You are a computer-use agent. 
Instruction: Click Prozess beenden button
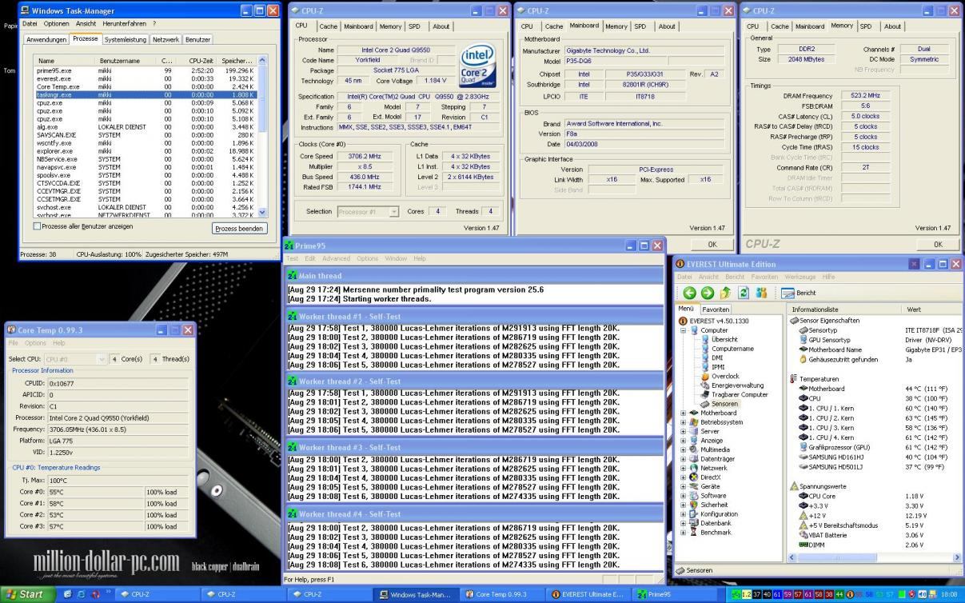click(239, 229)
